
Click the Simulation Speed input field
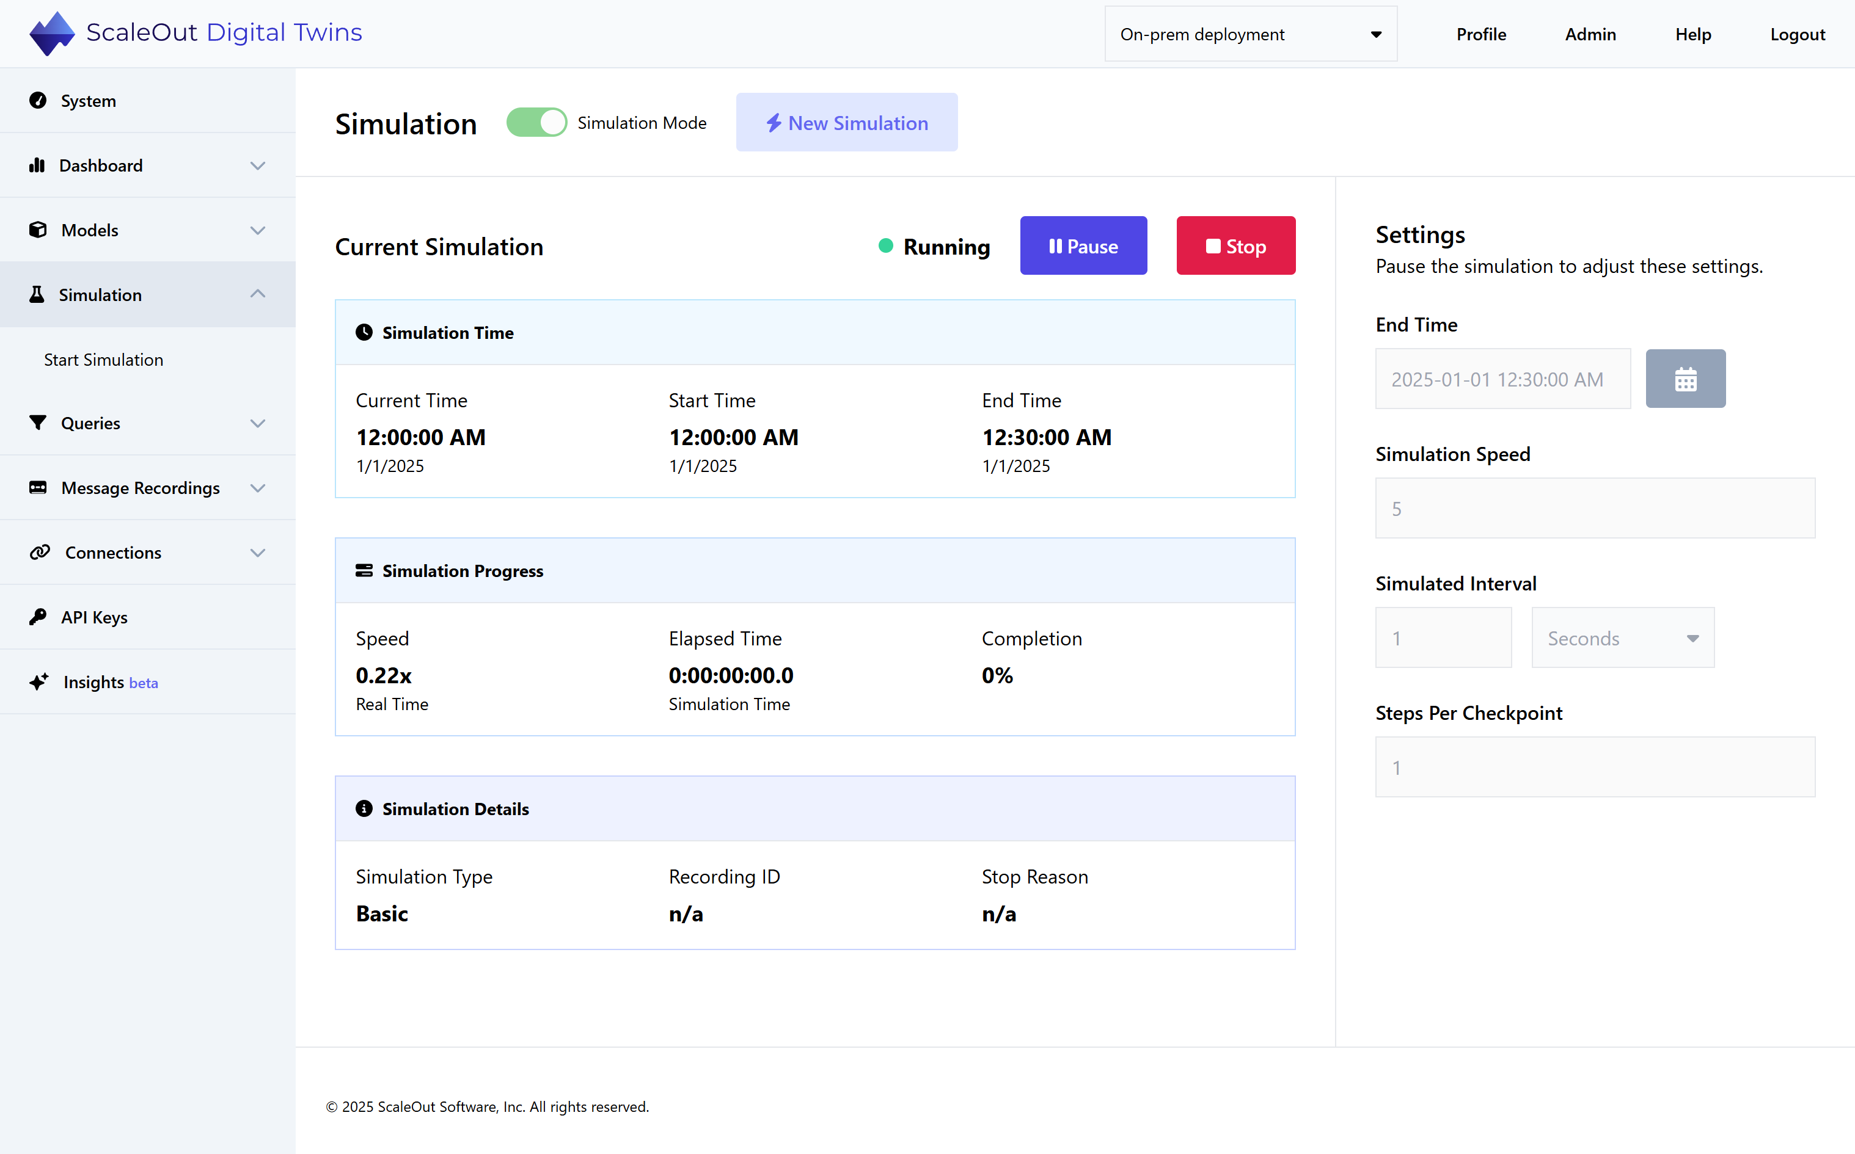(1595, 508)
